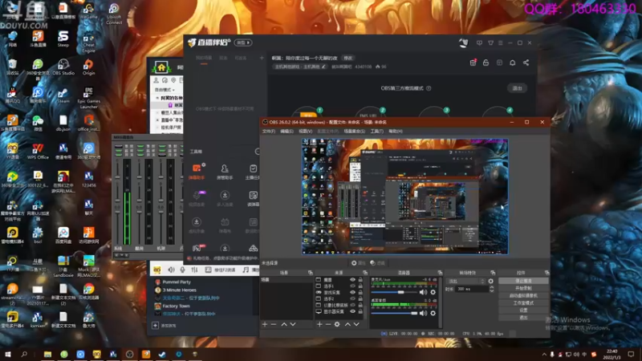Open the OBS 编辑(E) menu
This screenshot has height=361, width=642.
point(286,132)
